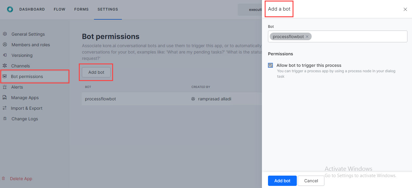This screenshot has height=188, width=412.
Task: Click the blue Add bot button
Action: [282, 181]
